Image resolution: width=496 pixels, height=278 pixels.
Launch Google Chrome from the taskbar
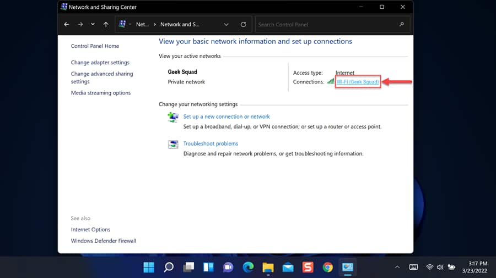pos(328,267)
